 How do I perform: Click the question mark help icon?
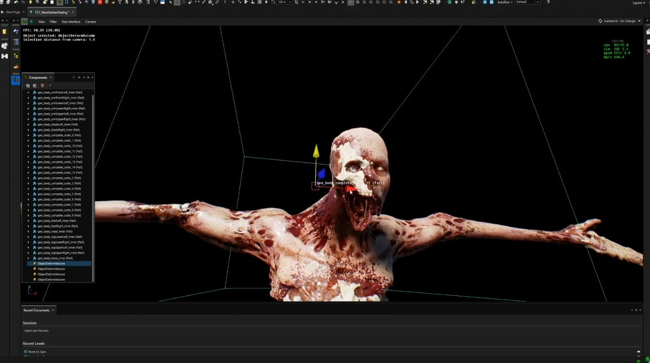click(548, 2)
